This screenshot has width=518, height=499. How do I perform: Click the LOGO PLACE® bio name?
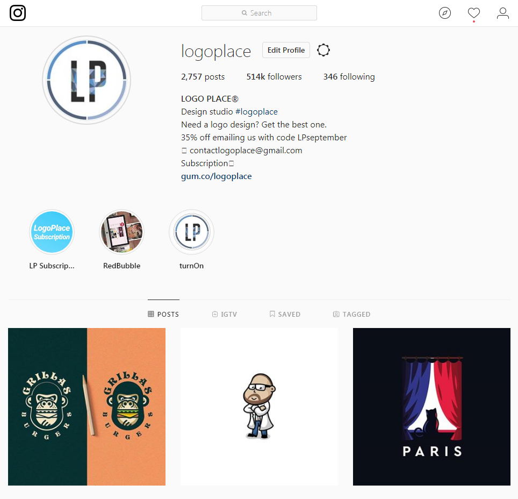click(210, 99)
